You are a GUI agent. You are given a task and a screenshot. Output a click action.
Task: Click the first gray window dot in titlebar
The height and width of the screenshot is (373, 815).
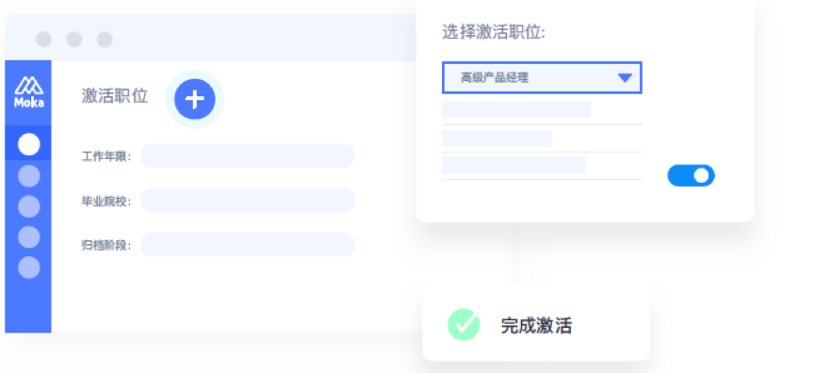pyautogui.click(x=43, y=40)
